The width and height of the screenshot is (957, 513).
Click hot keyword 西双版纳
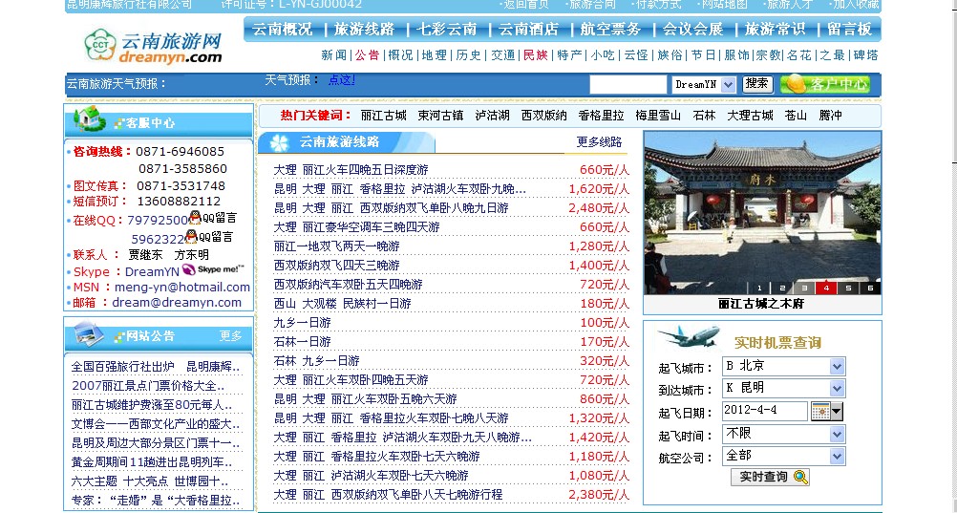(543, 116)
